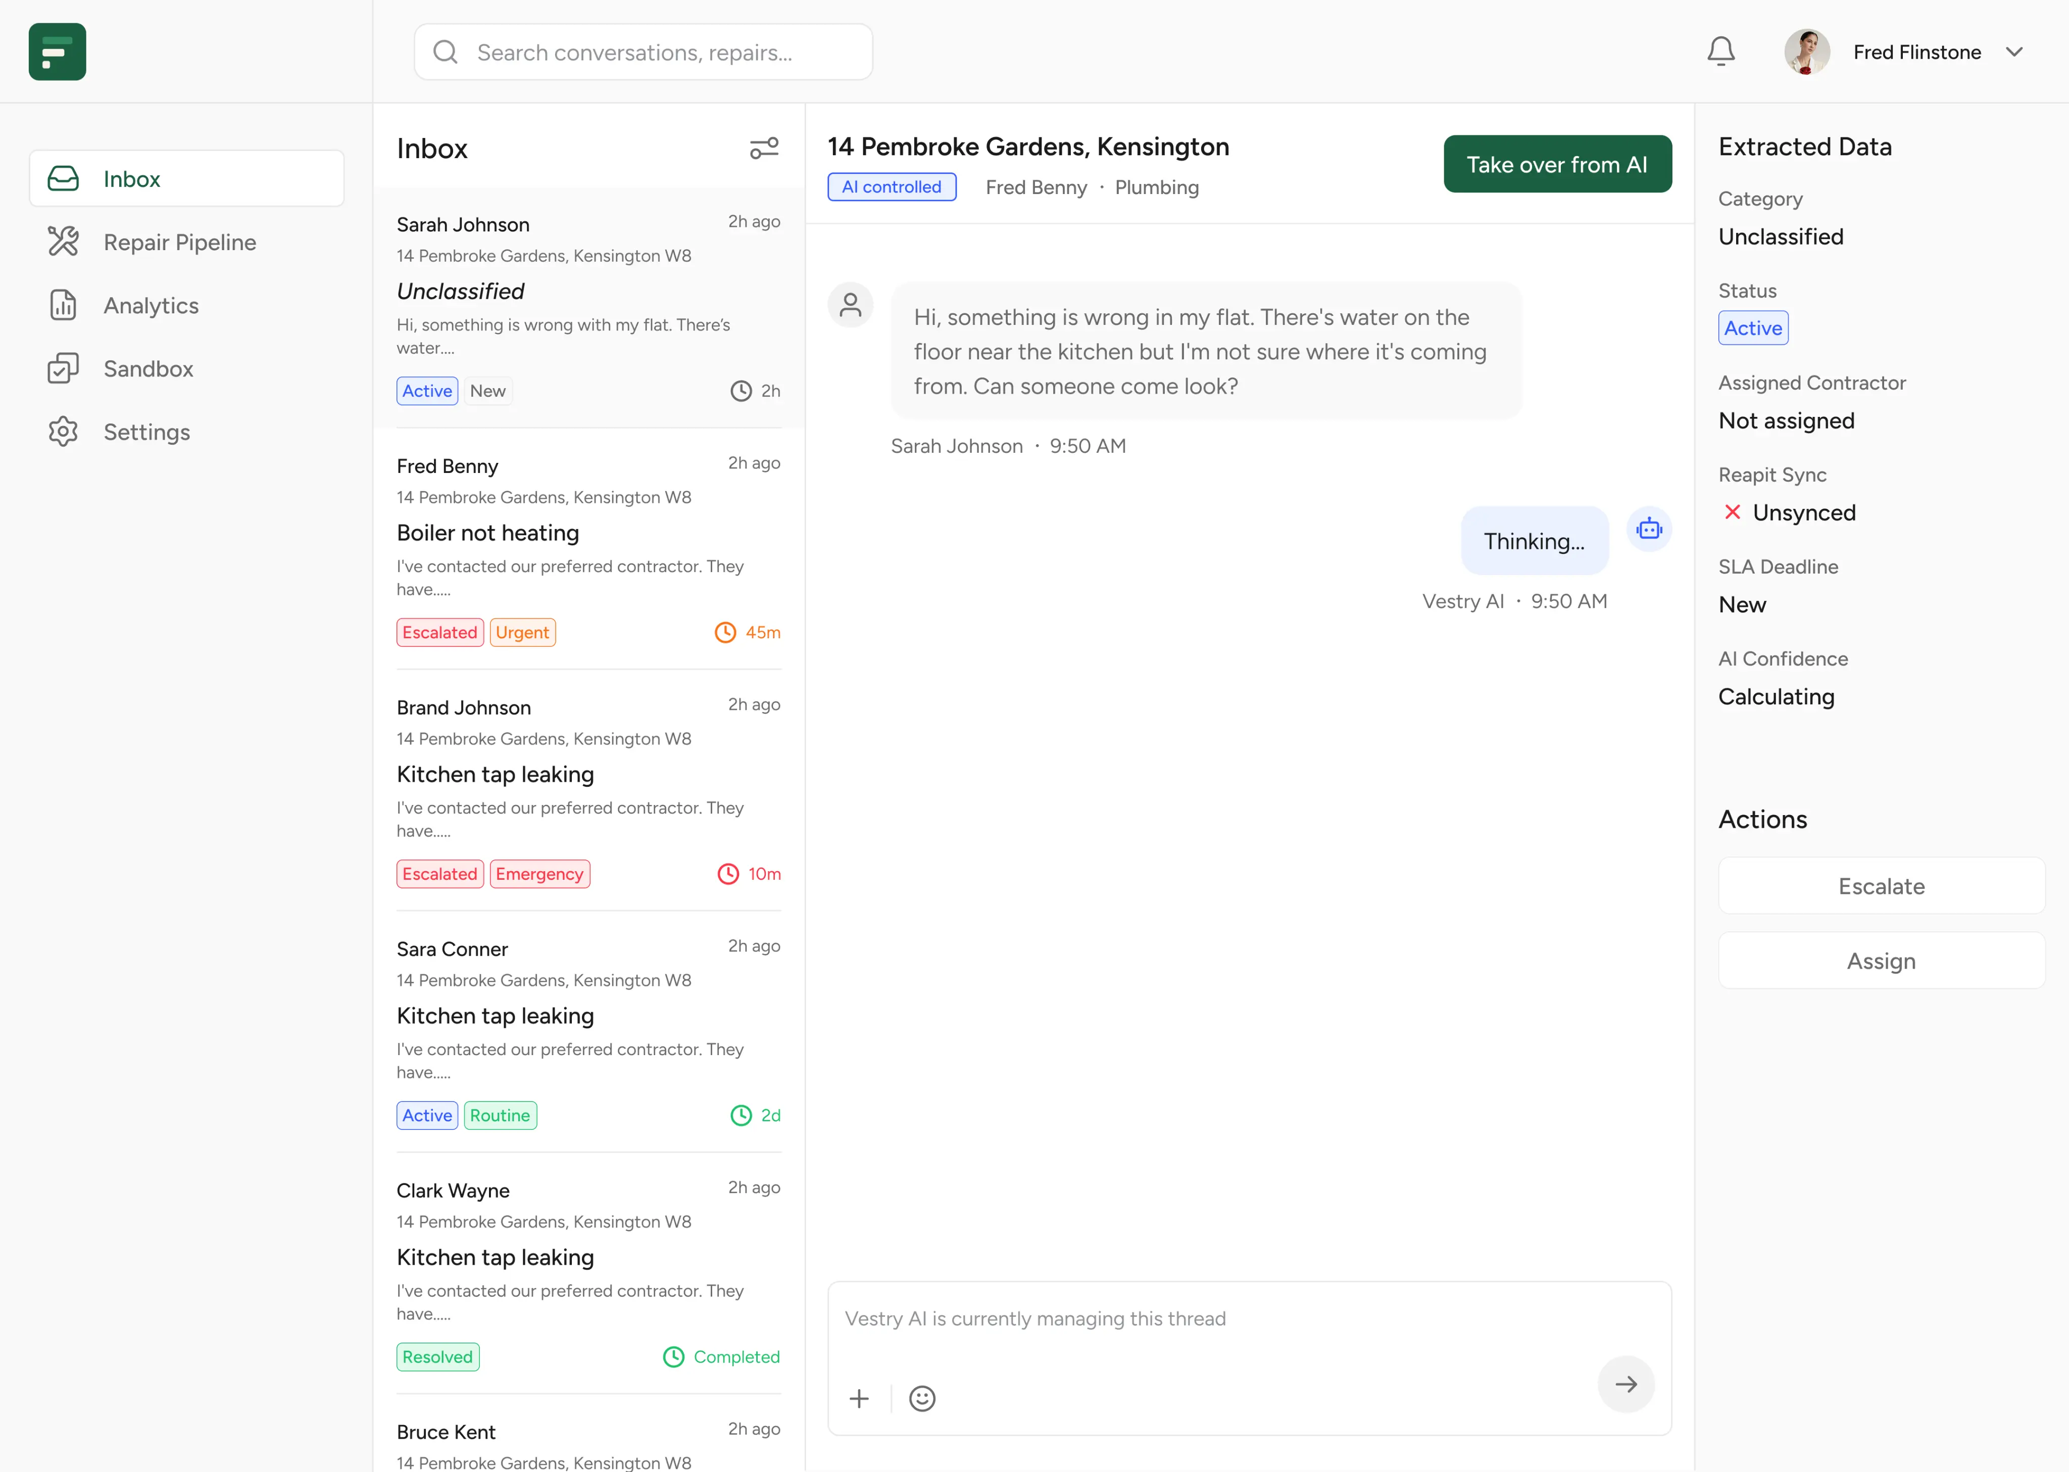The height and width of the screenshot is (1472, 2069).
Task: Go to Inbox in the sidebar
Action: pos(186,178)
